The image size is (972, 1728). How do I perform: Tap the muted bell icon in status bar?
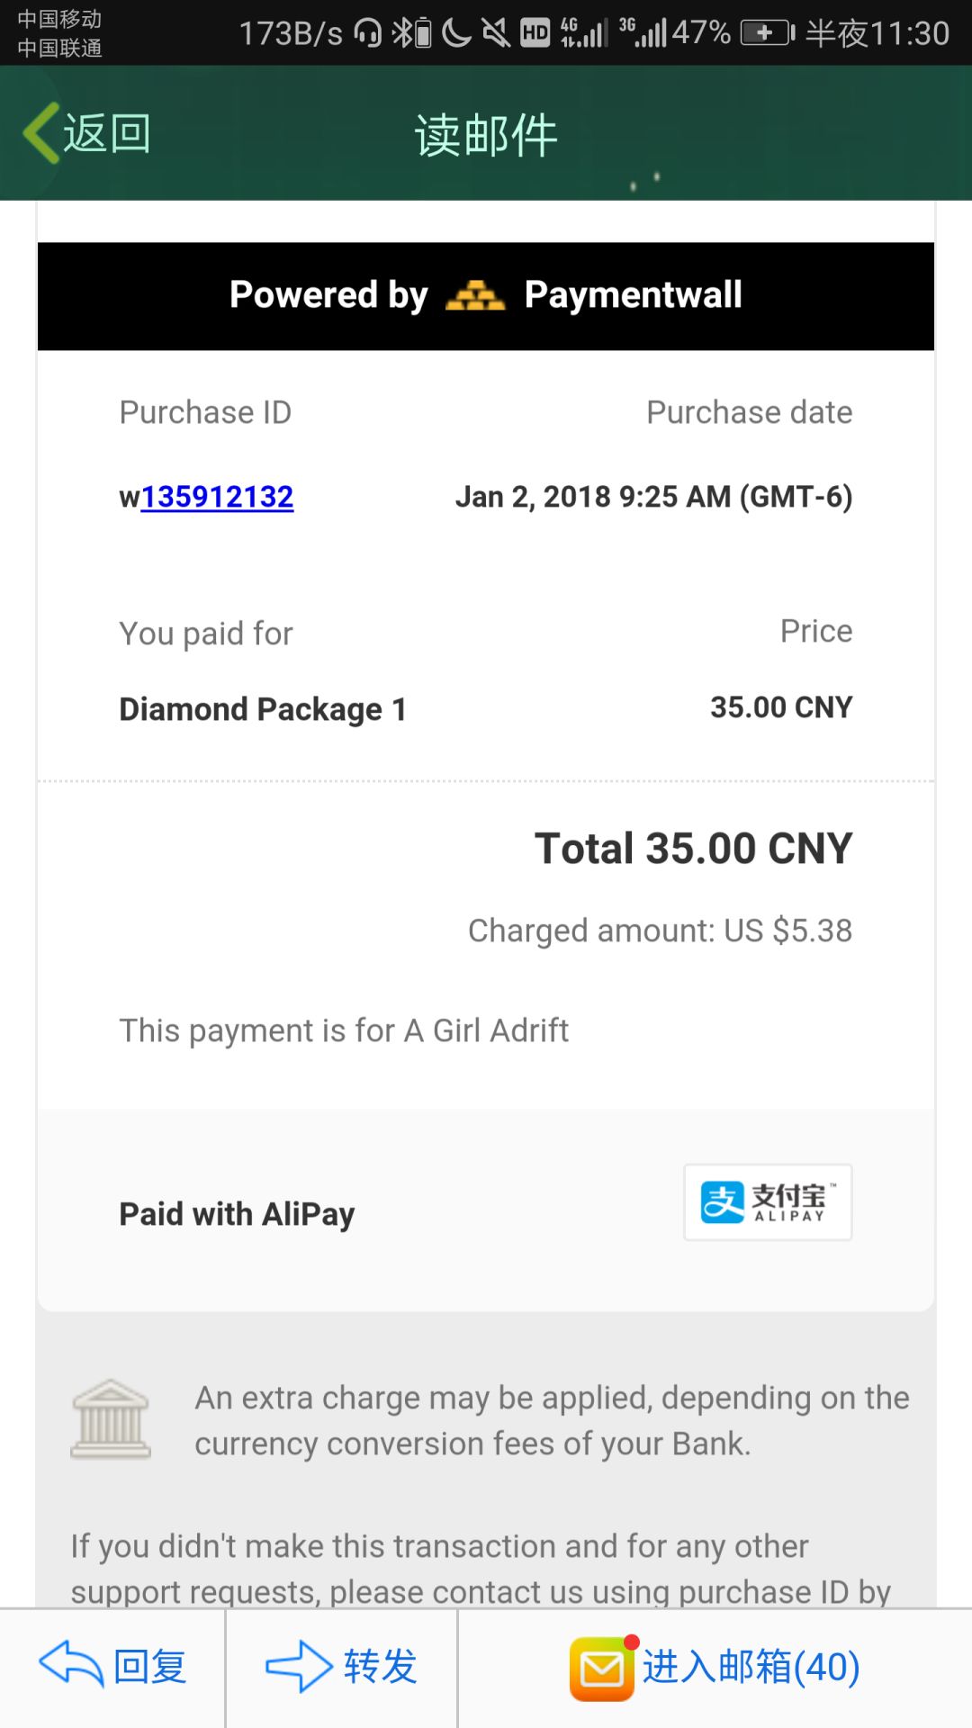(x=496, y=33)
